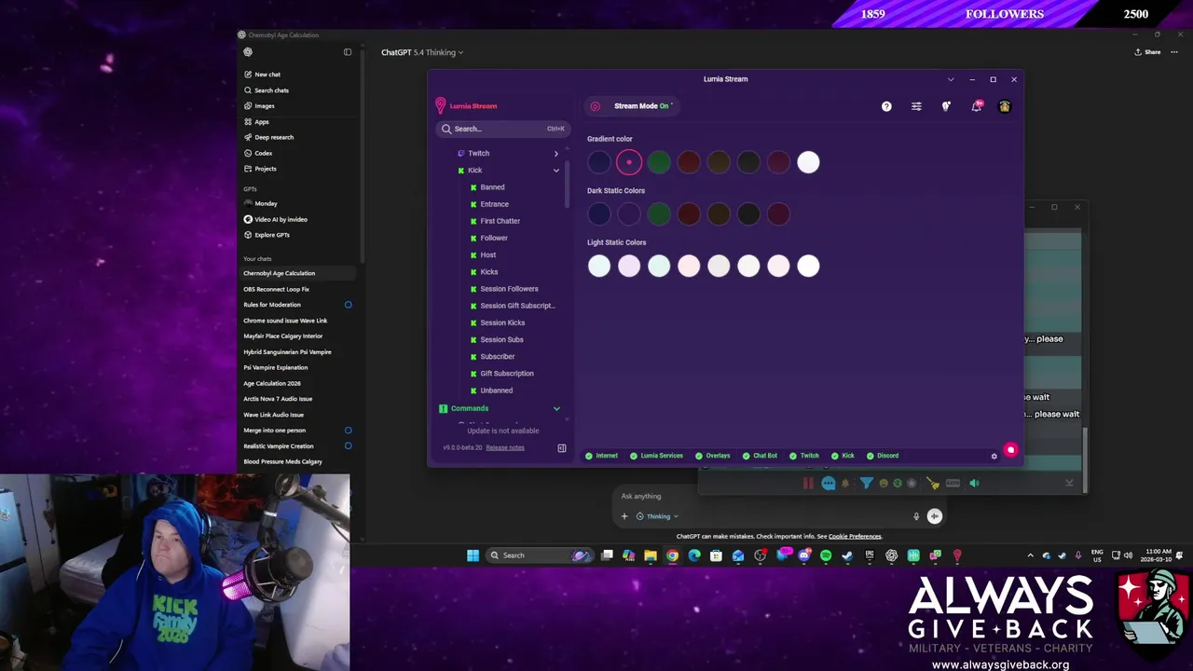1193x671 pixels.
Task: Pick the green Gradient color swatch
Action: pyautogui.click(x=659, y=162)
